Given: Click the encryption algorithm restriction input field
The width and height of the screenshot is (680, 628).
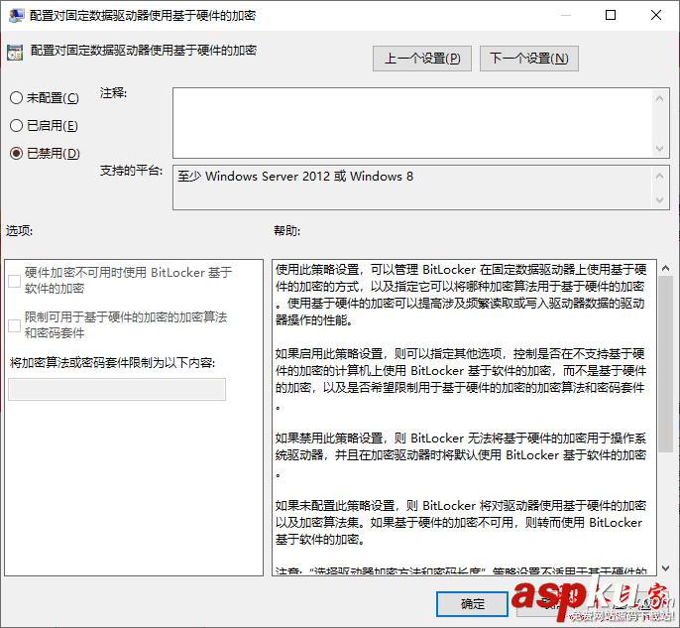Looking at the screenshot, I should click(117, 389).
